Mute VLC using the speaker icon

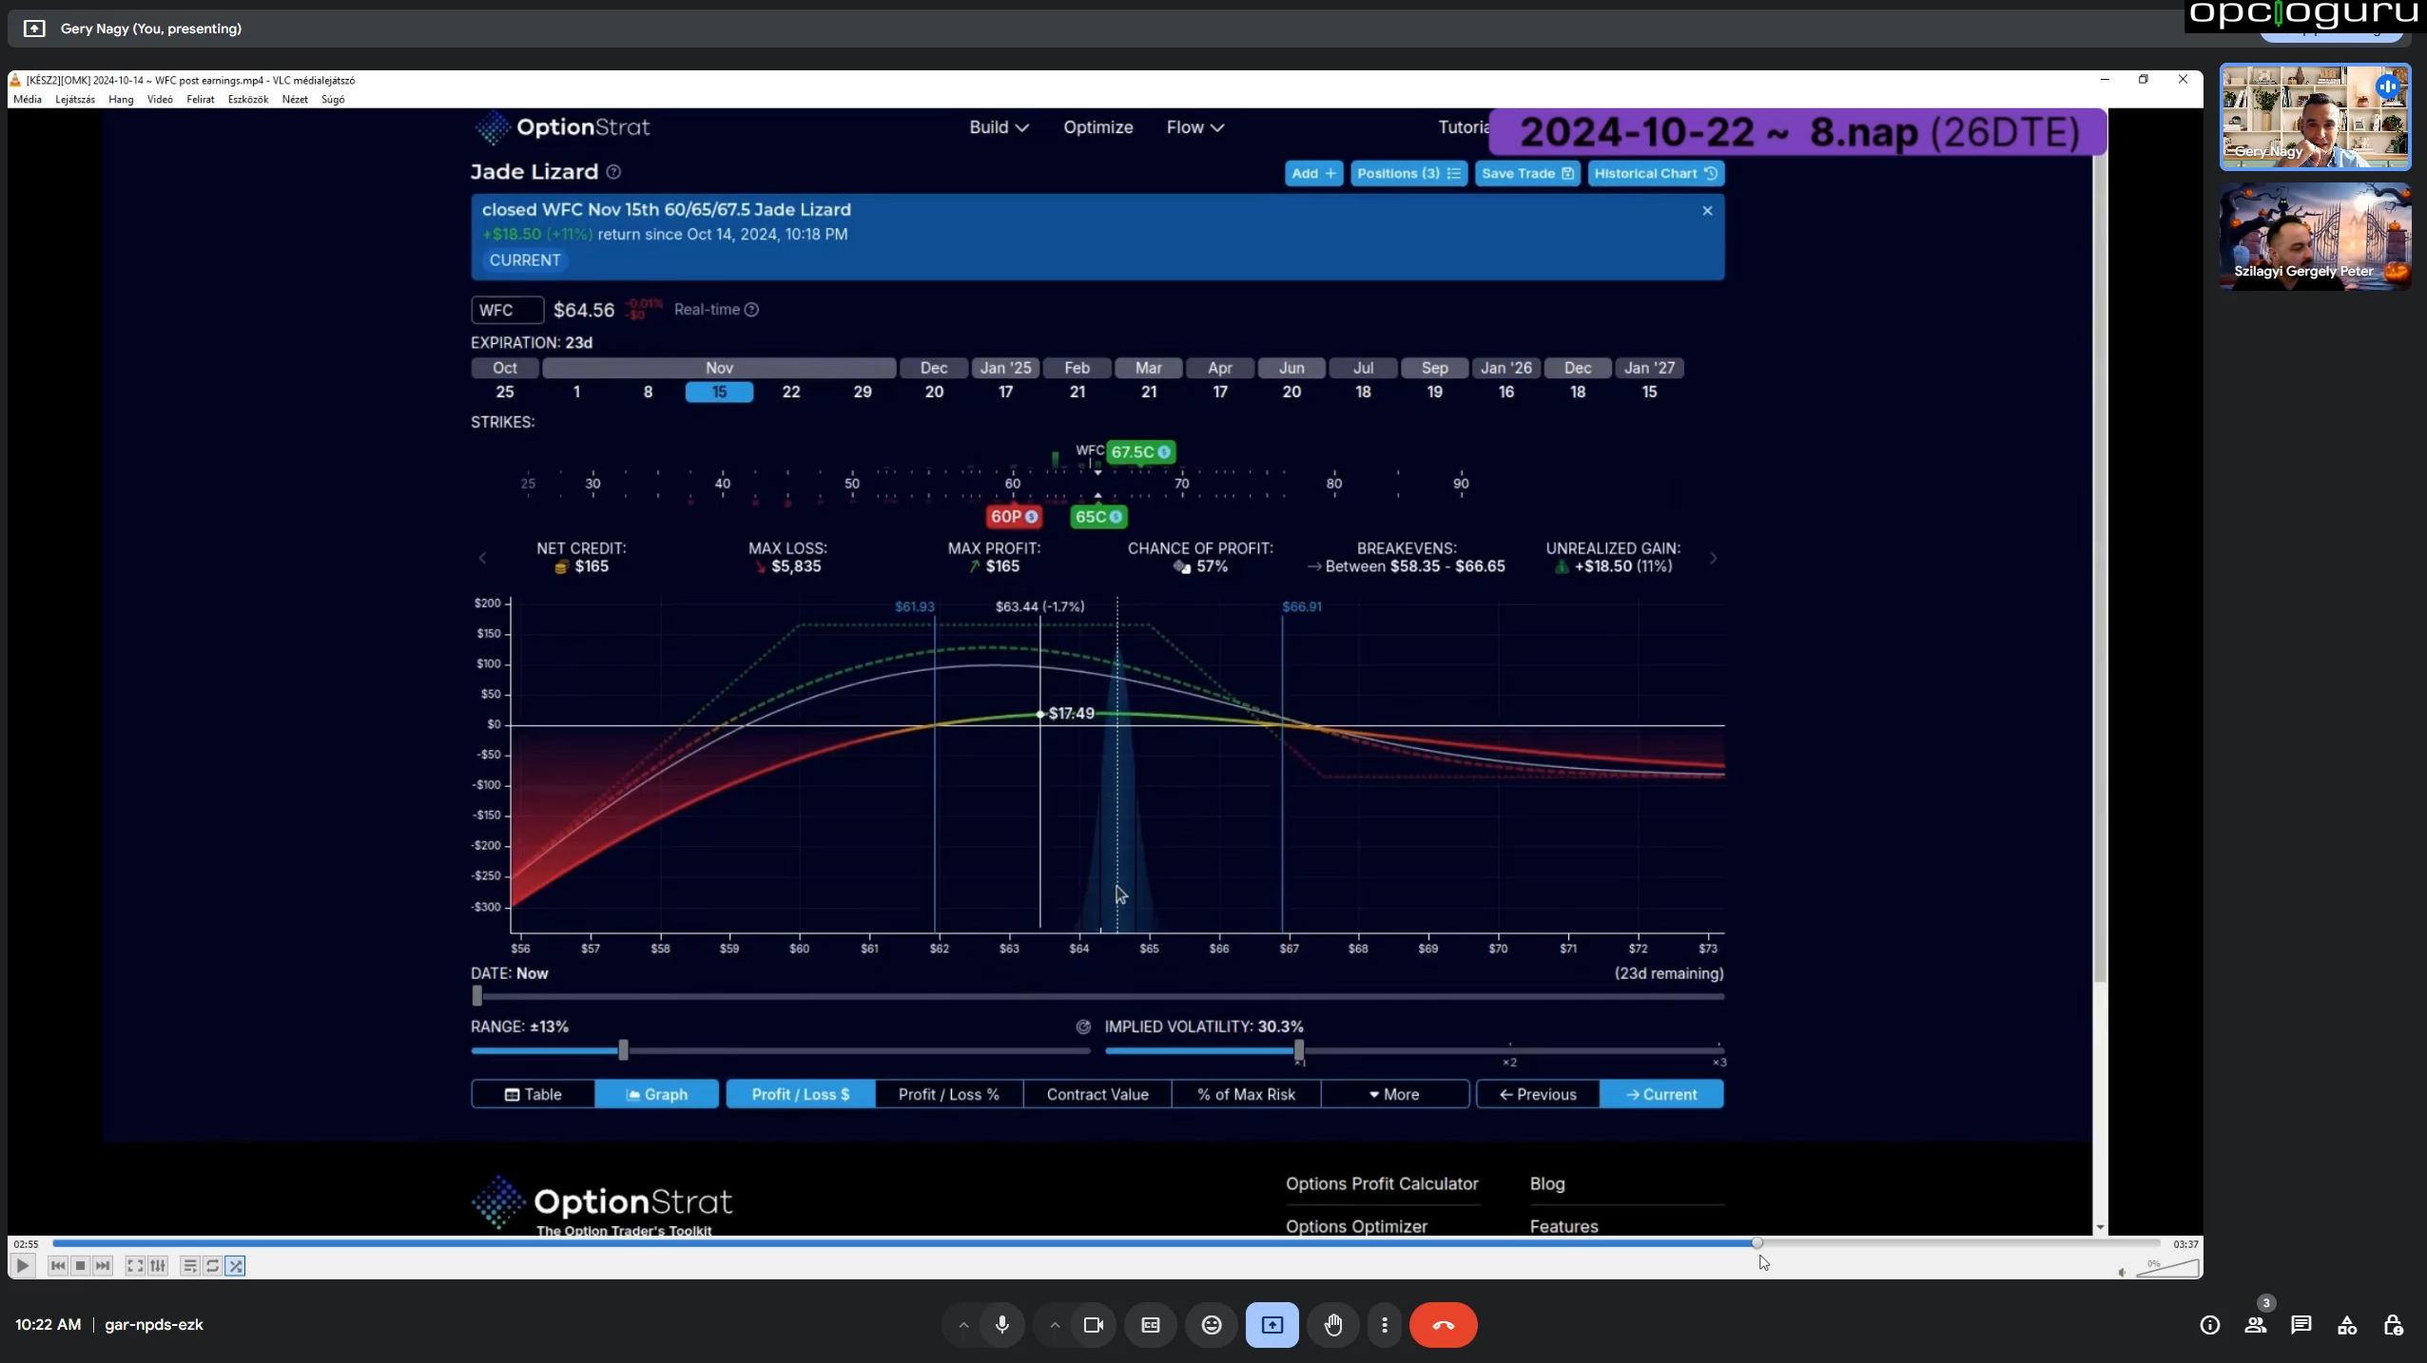coord(2123,1272)
